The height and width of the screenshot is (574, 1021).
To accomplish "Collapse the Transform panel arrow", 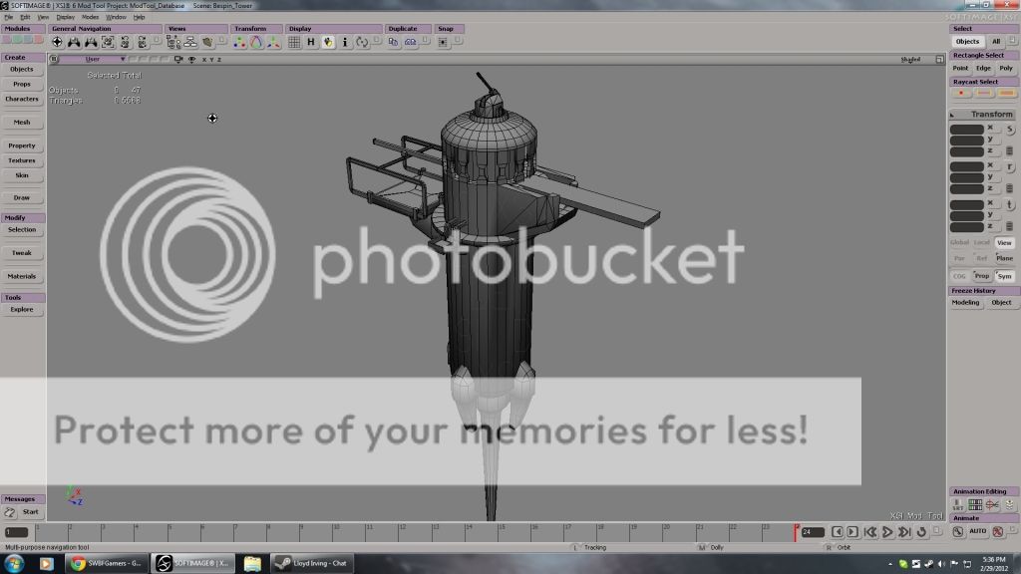I will tap(952, 115).
